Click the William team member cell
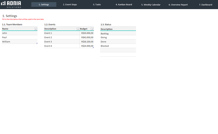 19,42
